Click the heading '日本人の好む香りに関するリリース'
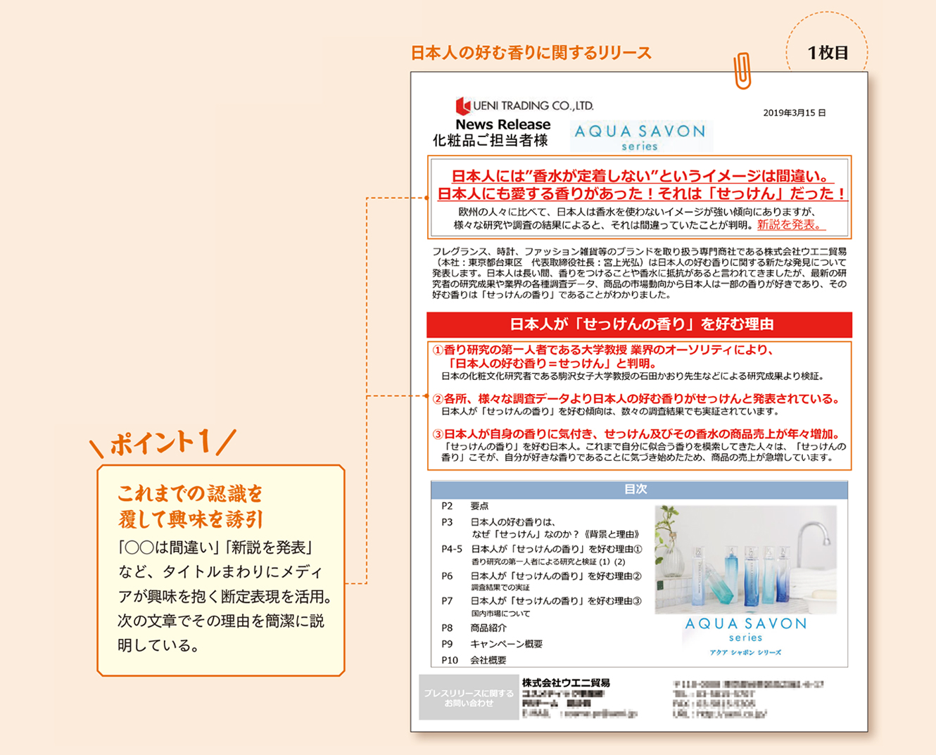The height and width of the screenshot is (755, 936). point(531,53)
